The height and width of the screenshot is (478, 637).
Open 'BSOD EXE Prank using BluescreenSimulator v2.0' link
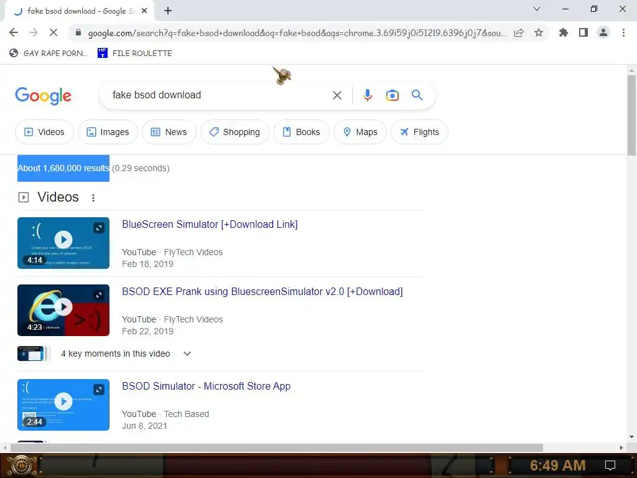click(x=263, y=292)
